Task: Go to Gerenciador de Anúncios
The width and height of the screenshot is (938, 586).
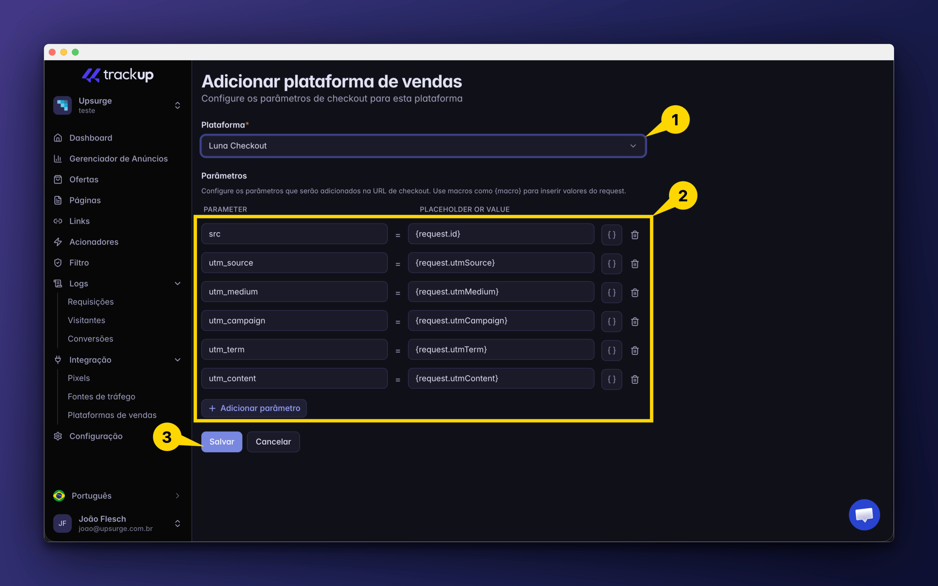Action: point(118,158)
